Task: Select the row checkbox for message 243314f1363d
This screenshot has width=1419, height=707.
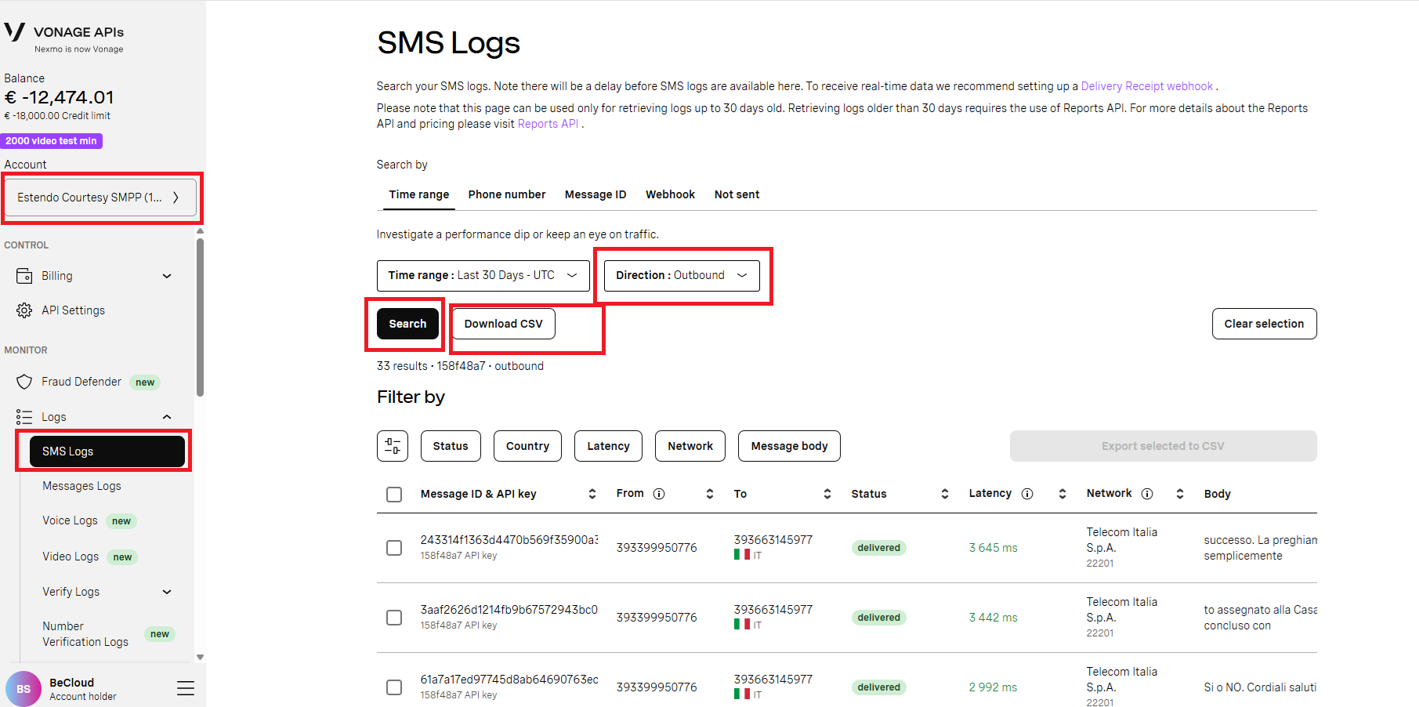Action: [394, 548]
